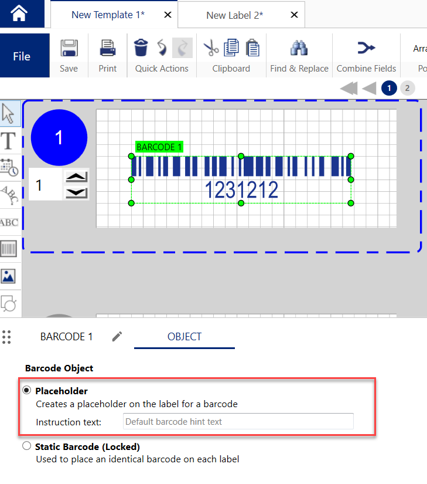The height and width of the screenshot is (484, 427).
Task: Close the New Template 1 tab
Action: pos(168,15)
